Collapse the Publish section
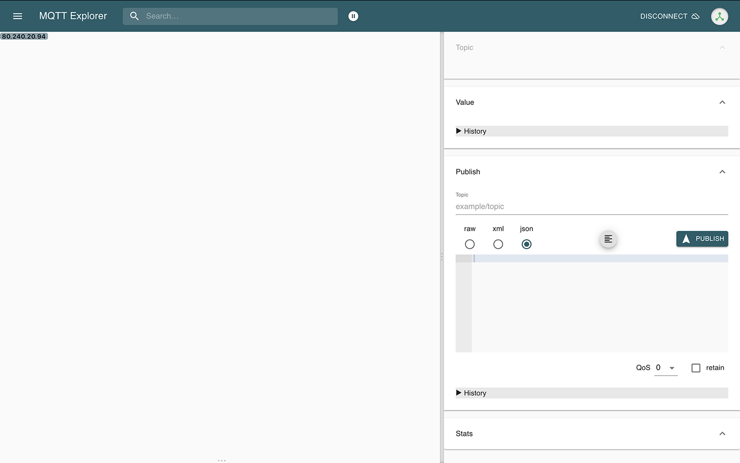This screenshot has height=463, width=740. click(722, 172)
